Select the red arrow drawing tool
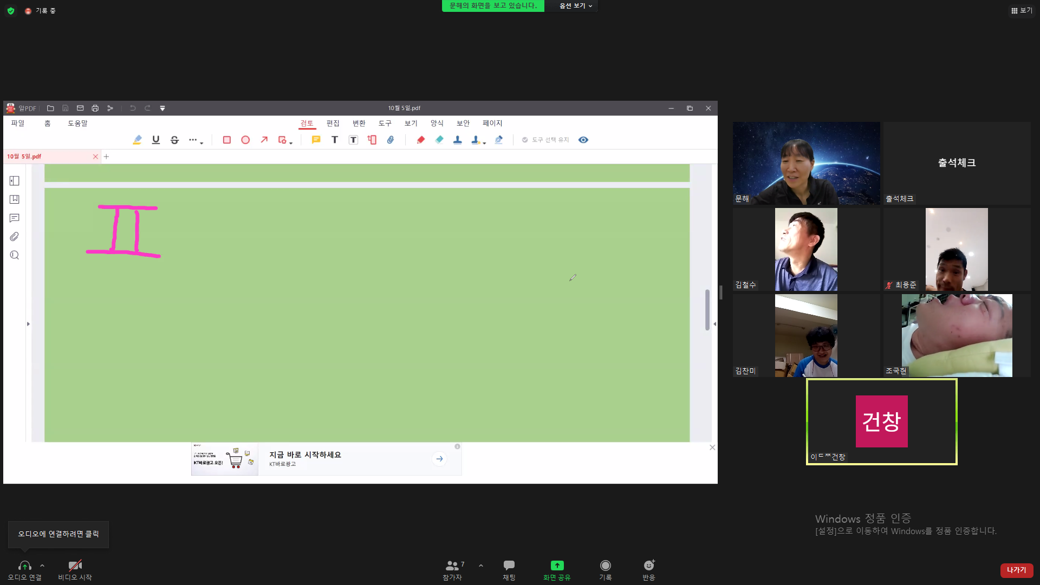1040x585 pixels. (x=264, y=140)
